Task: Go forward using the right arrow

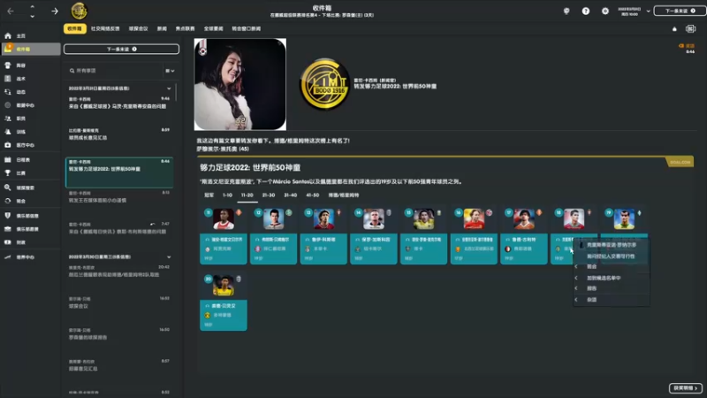Action: (55, 11)
